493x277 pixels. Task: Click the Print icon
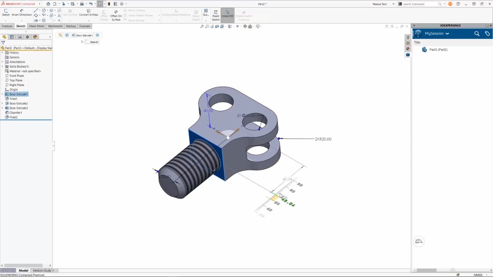[82, 4]
